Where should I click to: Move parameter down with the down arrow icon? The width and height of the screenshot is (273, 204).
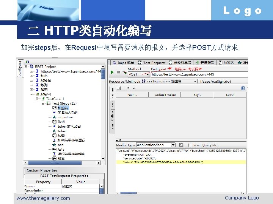pyautogui.click(x=128, y=88)
